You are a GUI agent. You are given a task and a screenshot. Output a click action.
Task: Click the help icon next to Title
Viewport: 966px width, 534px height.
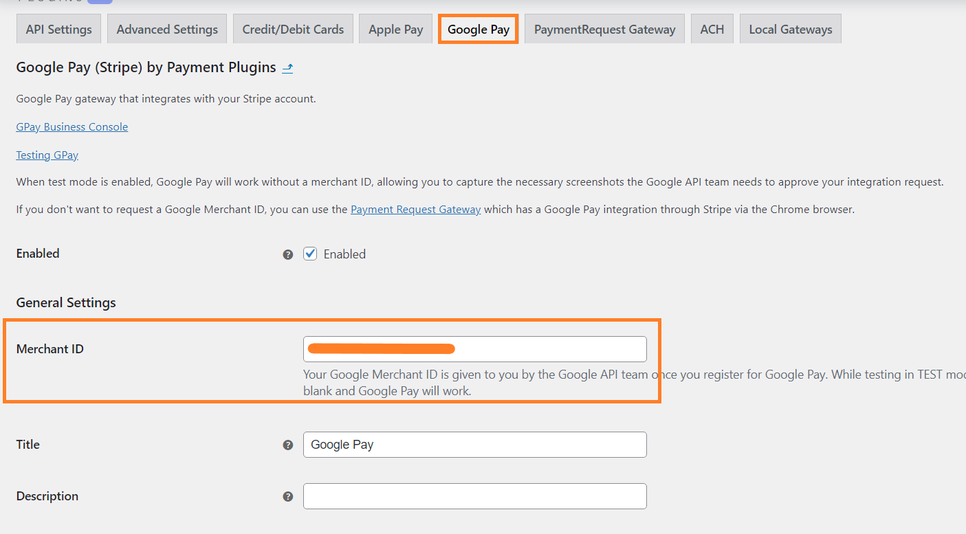click(x=288, y=445)
